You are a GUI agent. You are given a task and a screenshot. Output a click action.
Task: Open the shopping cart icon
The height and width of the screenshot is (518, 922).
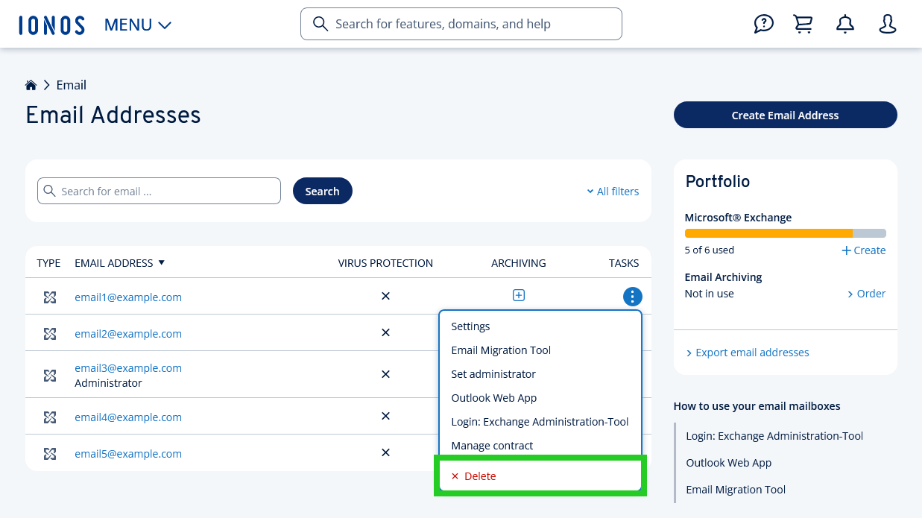pos(803,25)
